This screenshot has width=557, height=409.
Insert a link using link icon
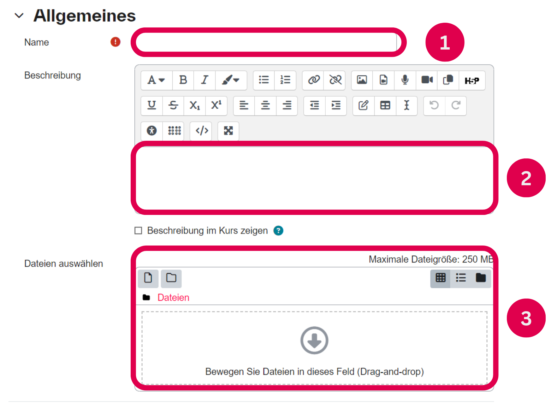313,80
